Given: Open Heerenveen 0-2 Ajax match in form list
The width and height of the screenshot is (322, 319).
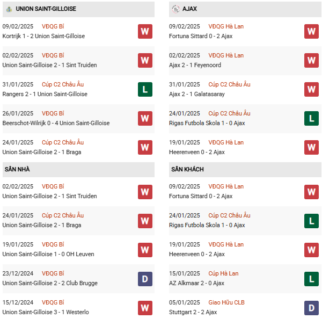Looking at the screenshot, I should [x=196, y=152].
